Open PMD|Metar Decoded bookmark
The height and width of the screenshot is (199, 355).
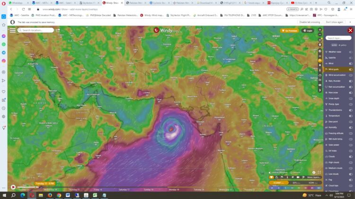[x=98, y=16]
